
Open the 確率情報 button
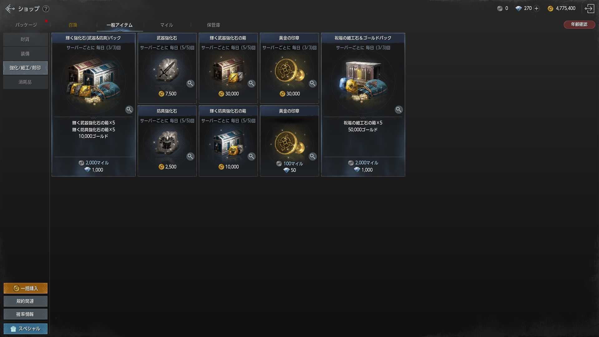point(26,314)
